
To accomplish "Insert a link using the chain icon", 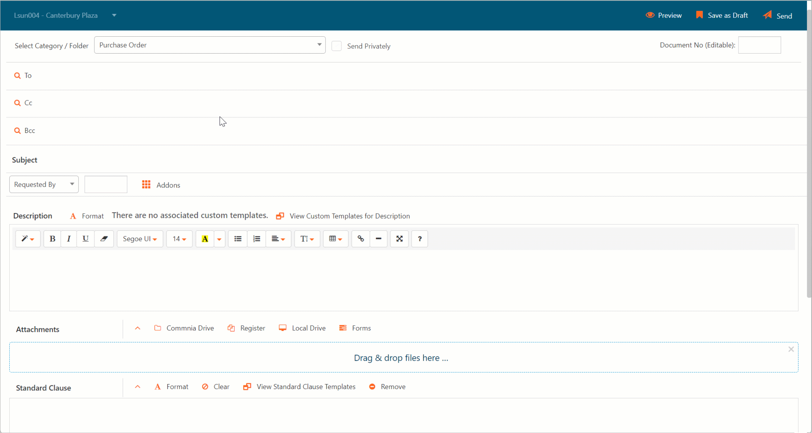I will coord(361,239).
